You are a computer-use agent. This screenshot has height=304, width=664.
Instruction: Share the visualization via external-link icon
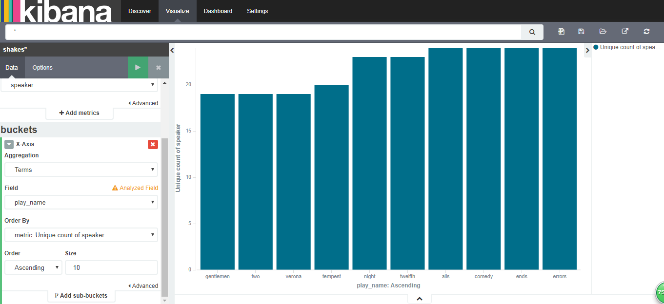pyautogui.click(x=625, y=32)
